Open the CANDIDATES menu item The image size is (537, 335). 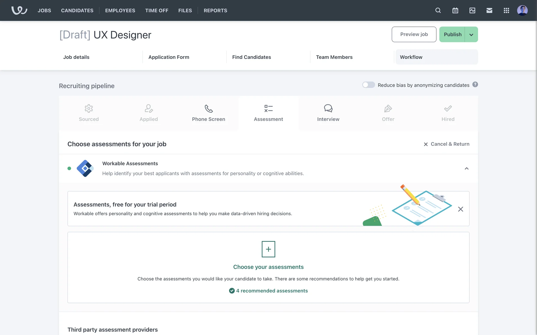point(77,11)
